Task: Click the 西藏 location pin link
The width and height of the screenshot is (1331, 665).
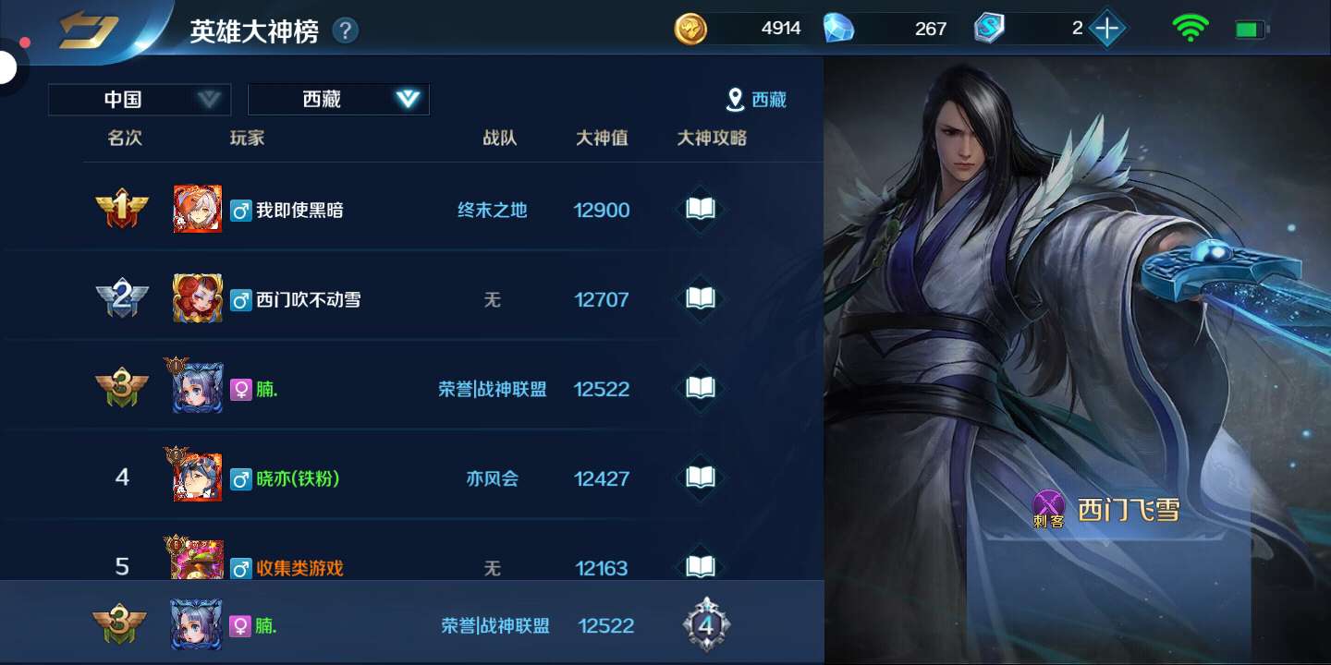Action: [x=756, y=100]
